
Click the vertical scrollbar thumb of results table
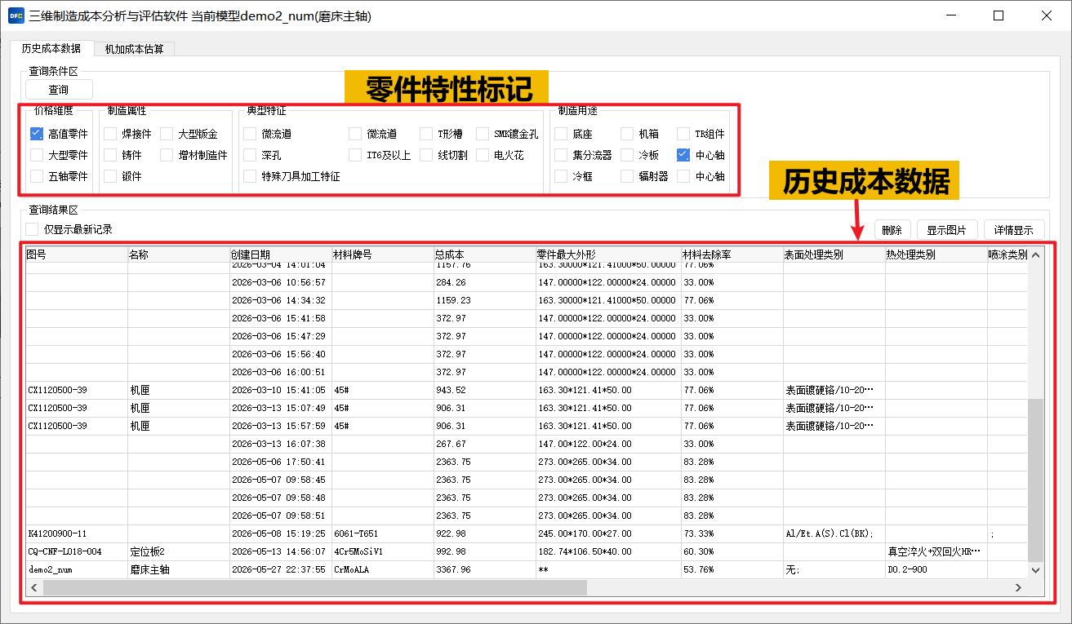[1035, 480]
